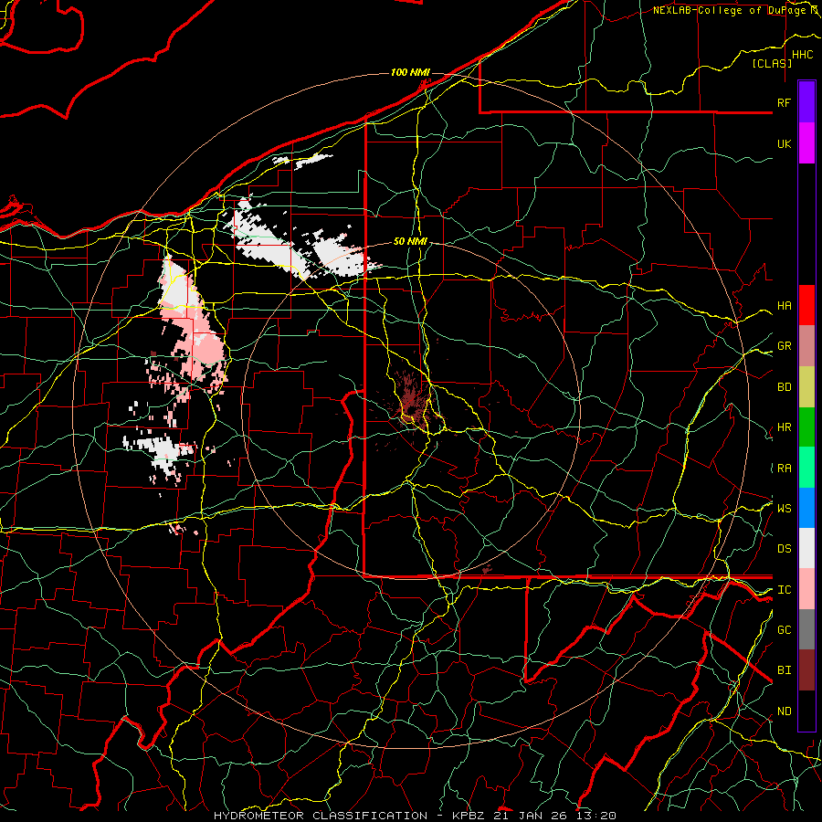The height and width of the screenshot is (822, 822).
Task: Select the pink IC legend swatch
Action: pyautogui.click(x=806, y=589)
